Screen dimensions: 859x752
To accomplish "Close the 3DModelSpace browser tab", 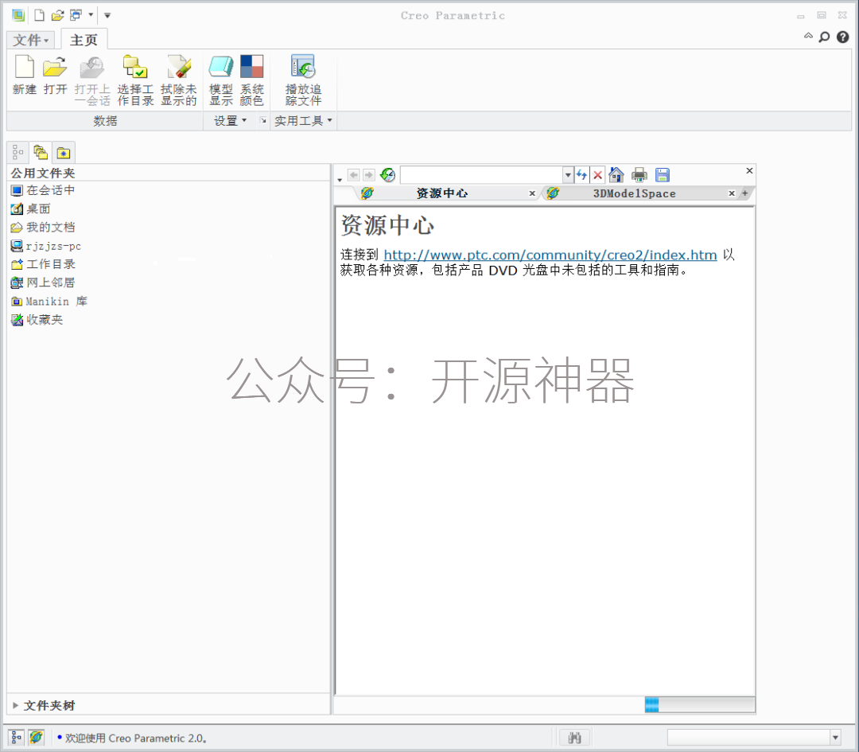I will click(x=732, y=193).
